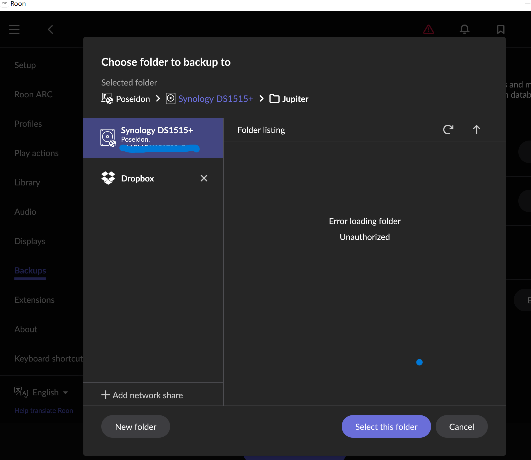Click the Jupiter folder in breadcrumb

tap(295, 99)
